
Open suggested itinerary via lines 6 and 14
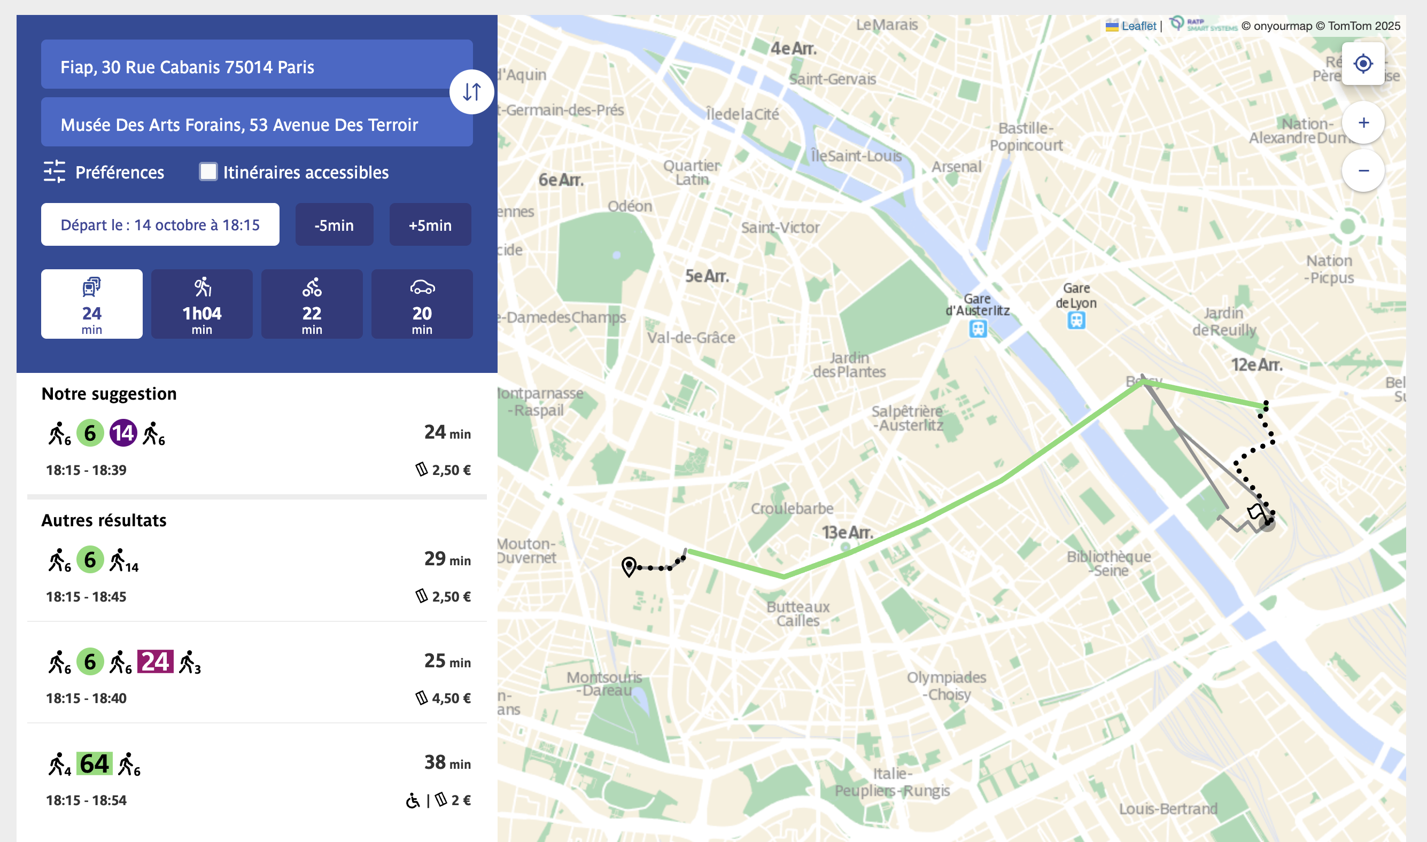click(x=257, y=448)
